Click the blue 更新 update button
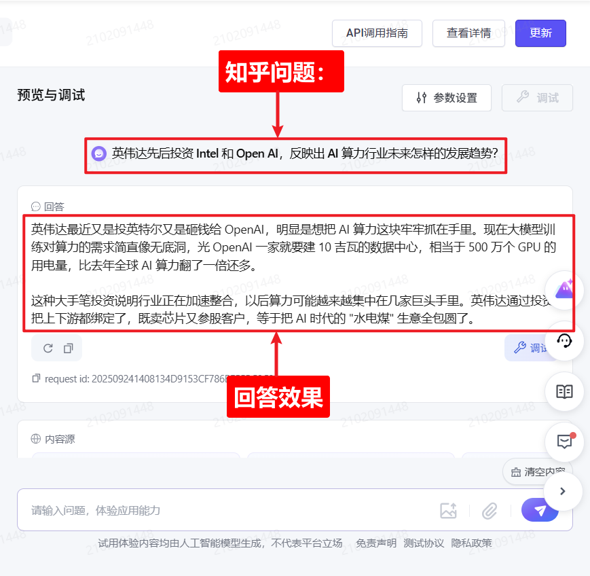 (x=540, y=33)
